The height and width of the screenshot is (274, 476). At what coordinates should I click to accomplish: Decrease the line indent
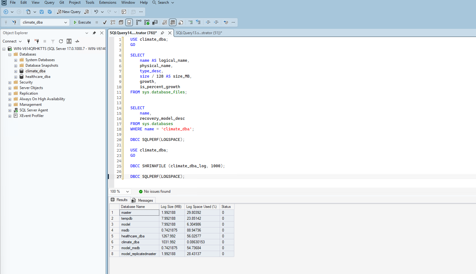[208, 22]
